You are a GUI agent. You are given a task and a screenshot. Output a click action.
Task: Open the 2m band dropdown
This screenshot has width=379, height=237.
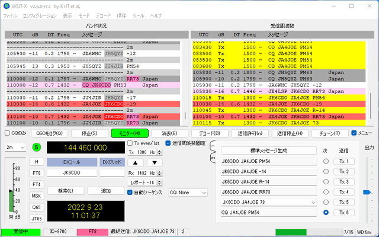pos(15,148)
